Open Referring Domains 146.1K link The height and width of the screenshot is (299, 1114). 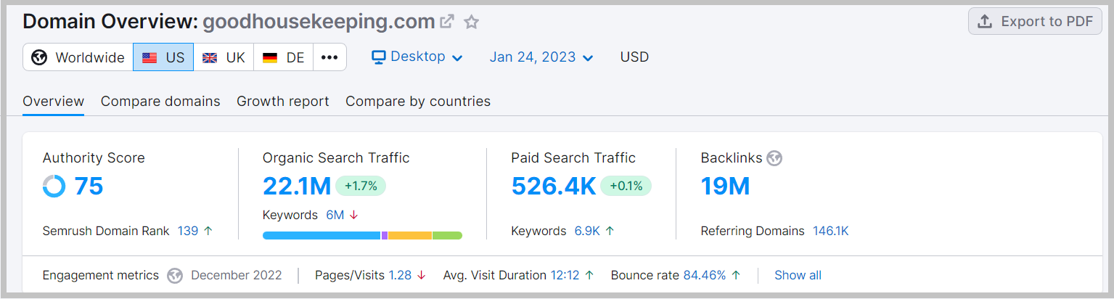click(x=830, y=231)
